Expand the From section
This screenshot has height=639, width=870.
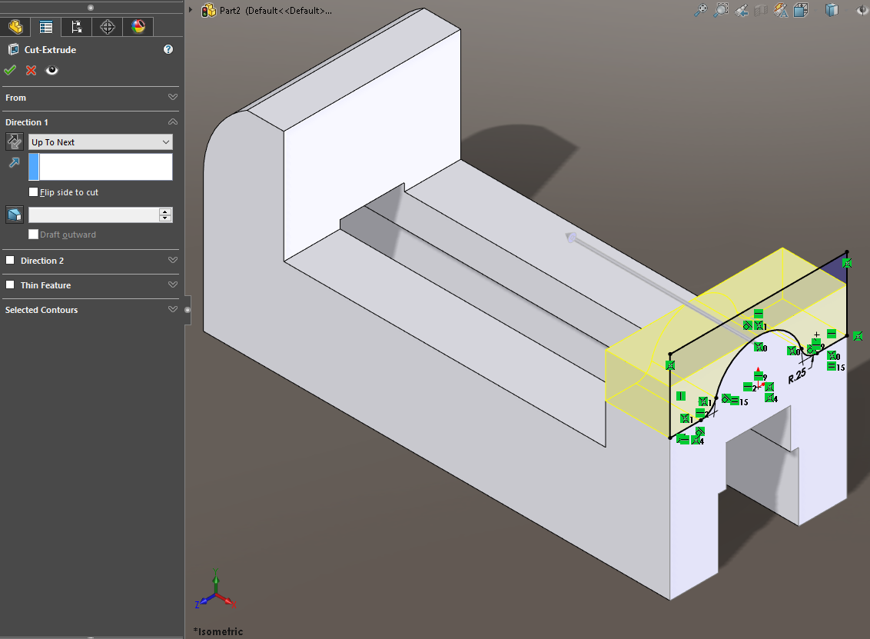click(173, 97)
